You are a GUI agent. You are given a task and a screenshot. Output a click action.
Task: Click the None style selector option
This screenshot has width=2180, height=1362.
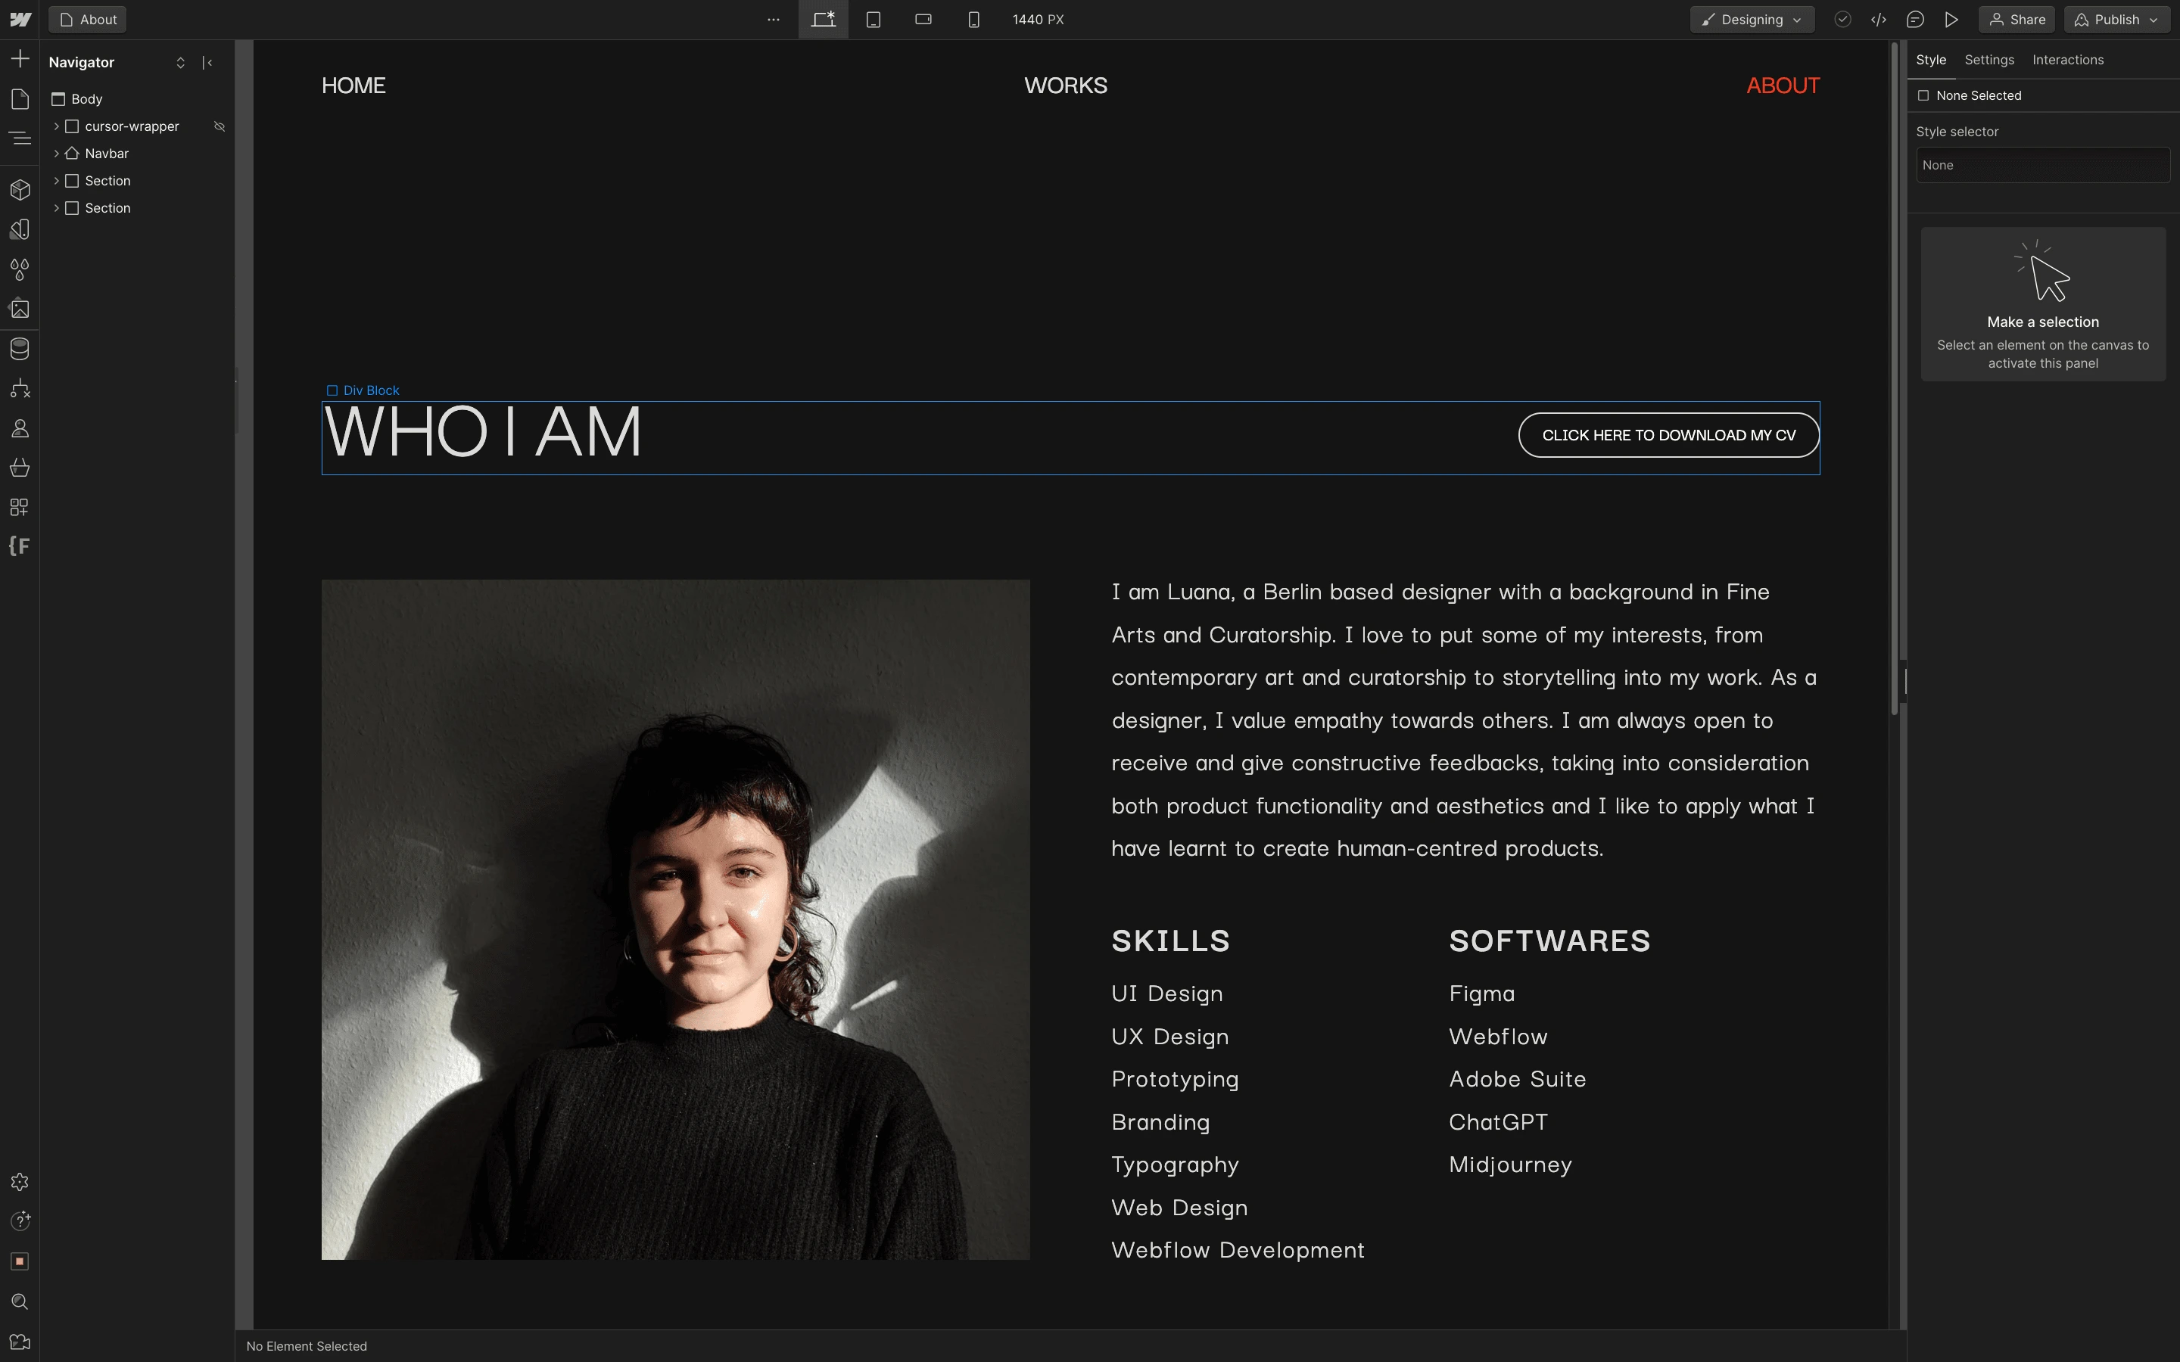[x=2040, y=165]
